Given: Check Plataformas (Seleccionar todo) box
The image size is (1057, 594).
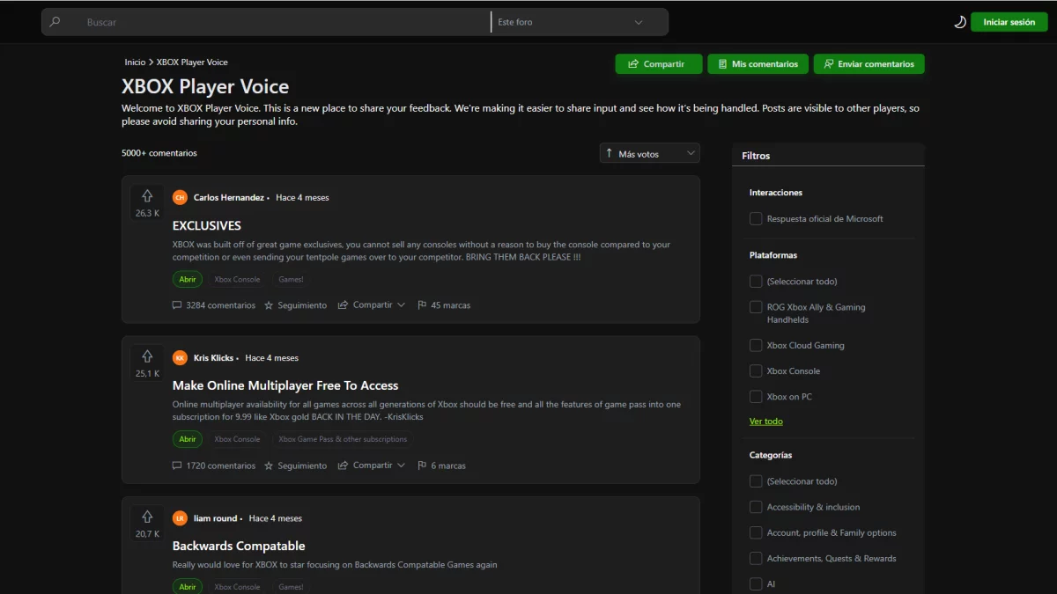Looking at the screenshot, I should [x=756, y=282].
